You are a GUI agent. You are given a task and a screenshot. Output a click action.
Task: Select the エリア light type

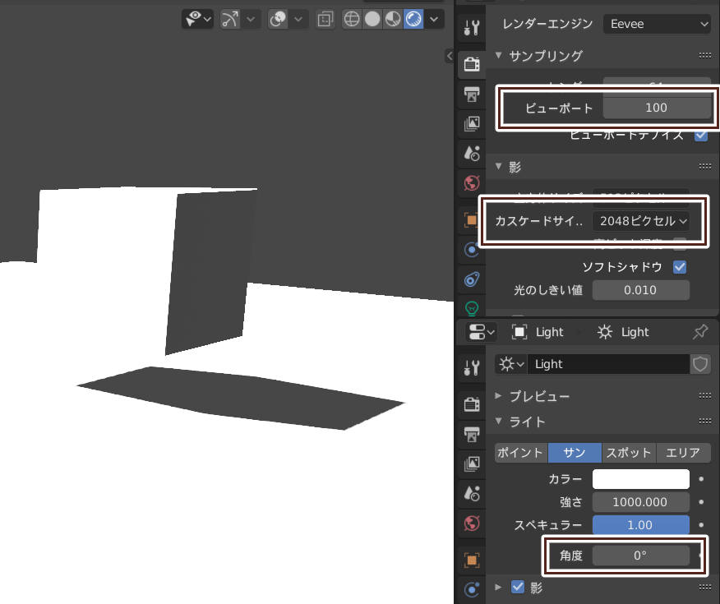[683, 453]
